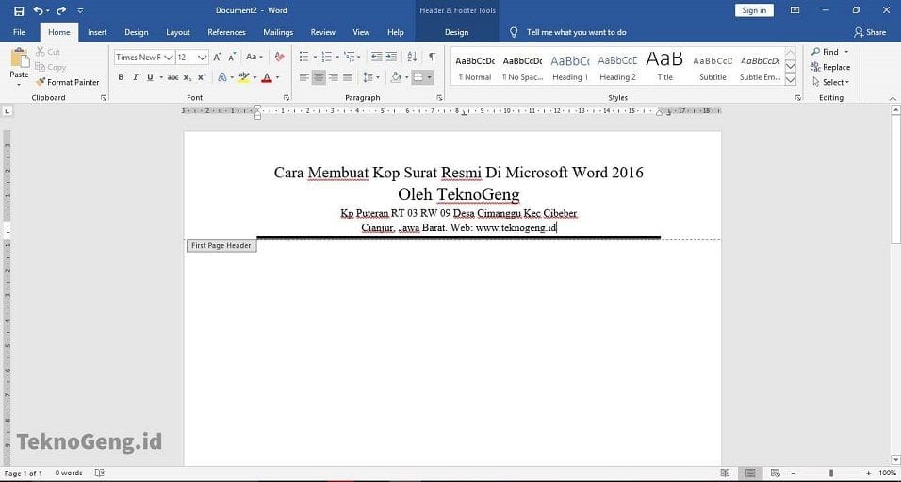
Task: Redo the last action
Action: click(x=61, y=10)
